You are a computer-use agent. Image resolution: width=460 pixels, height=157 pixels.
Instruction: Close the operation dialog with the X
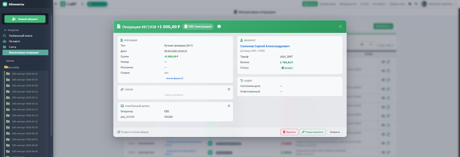pyautogui.click(x=340, y=27)
